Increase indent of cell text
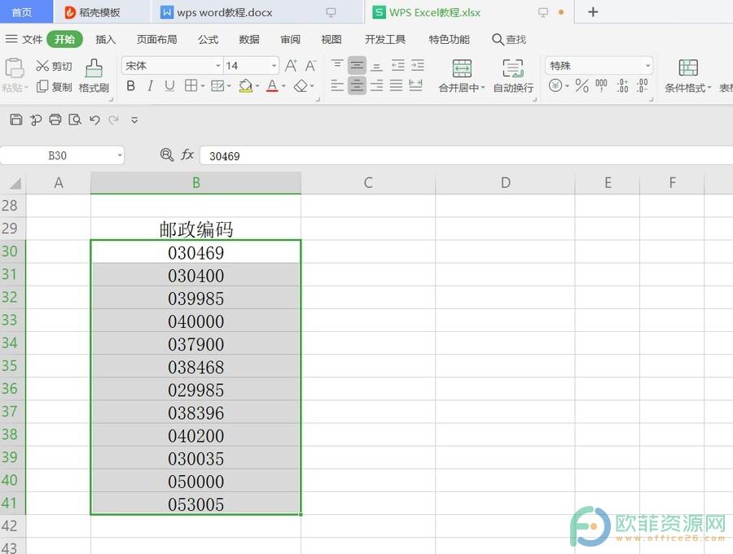 418,65
